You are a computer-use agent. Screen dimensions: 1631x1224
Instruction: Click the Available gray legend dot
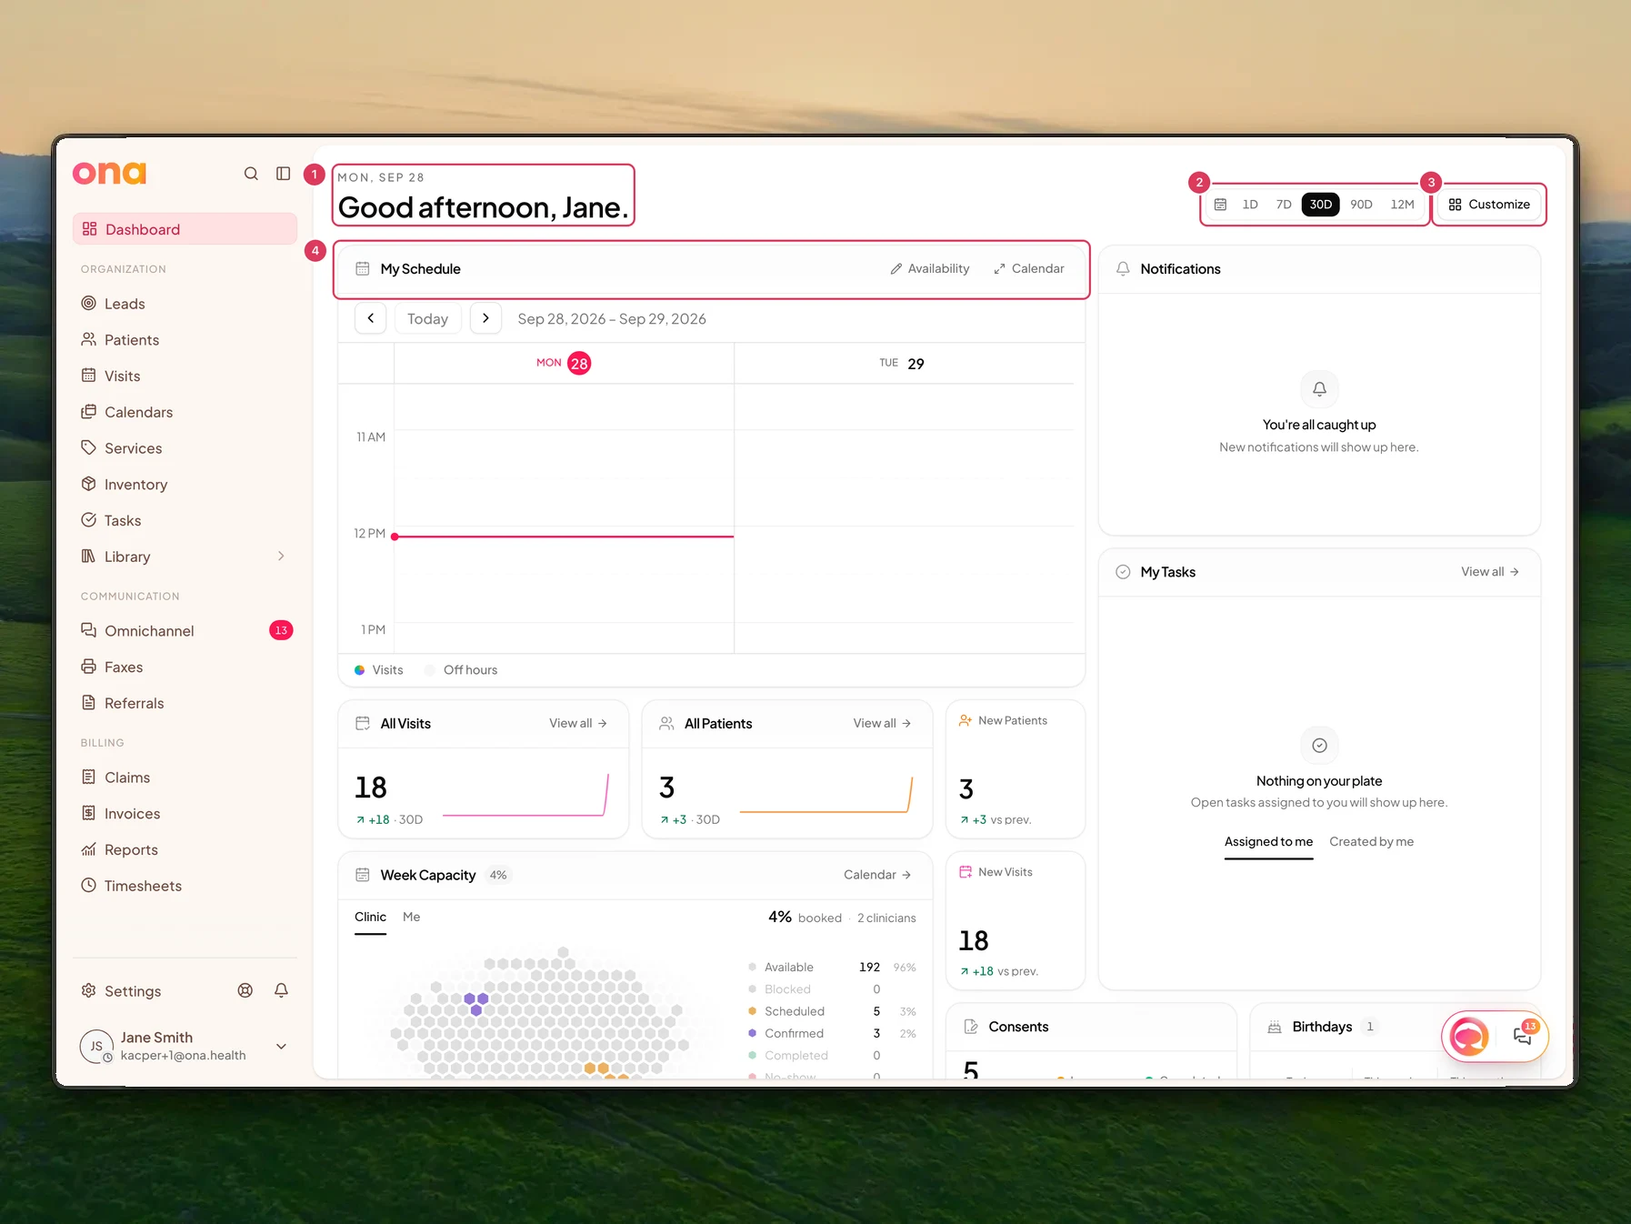click(x=752, y=968)
